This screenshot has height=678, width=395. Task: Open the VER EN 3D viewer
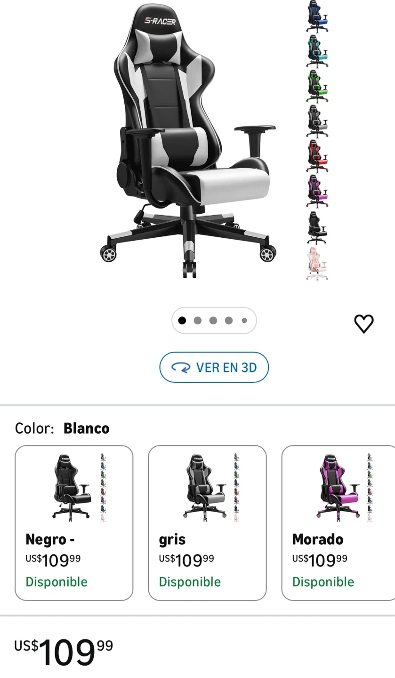(214, 367)
